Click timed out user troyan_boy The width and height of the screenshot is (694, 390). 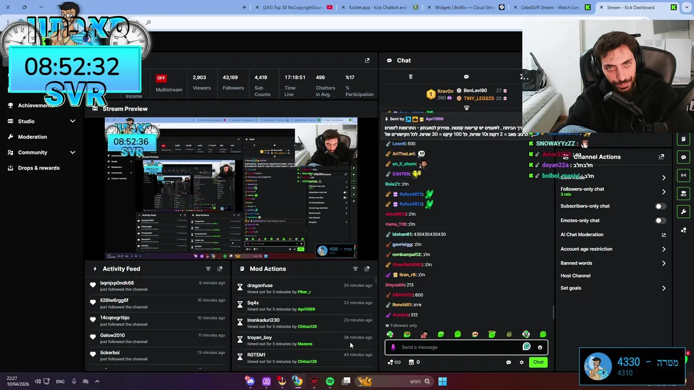point(259,337)
